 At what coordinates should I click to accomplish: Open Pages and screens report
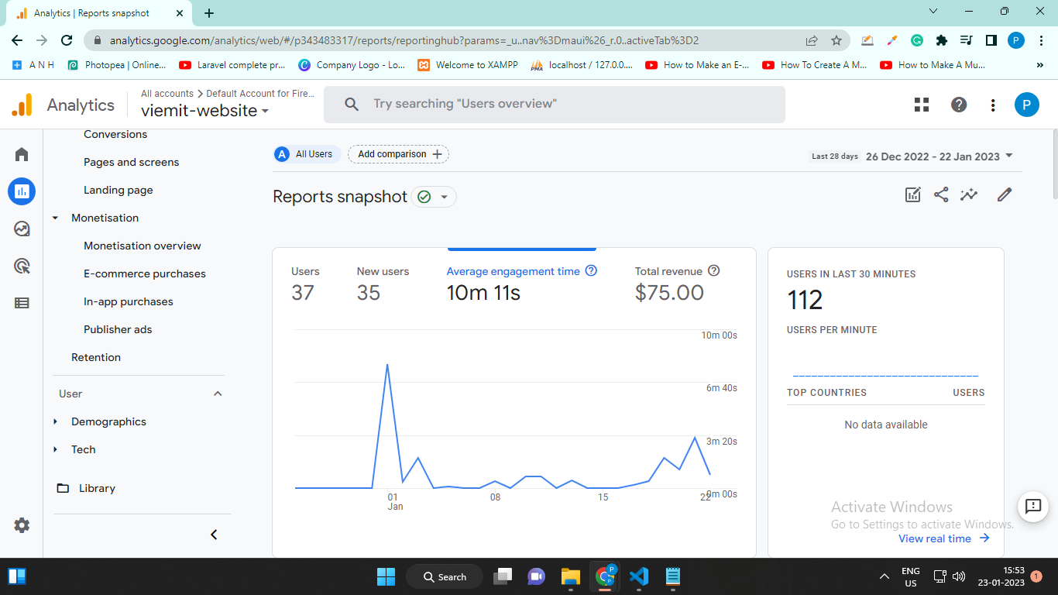pyautogui.click(x=132, y=162)
